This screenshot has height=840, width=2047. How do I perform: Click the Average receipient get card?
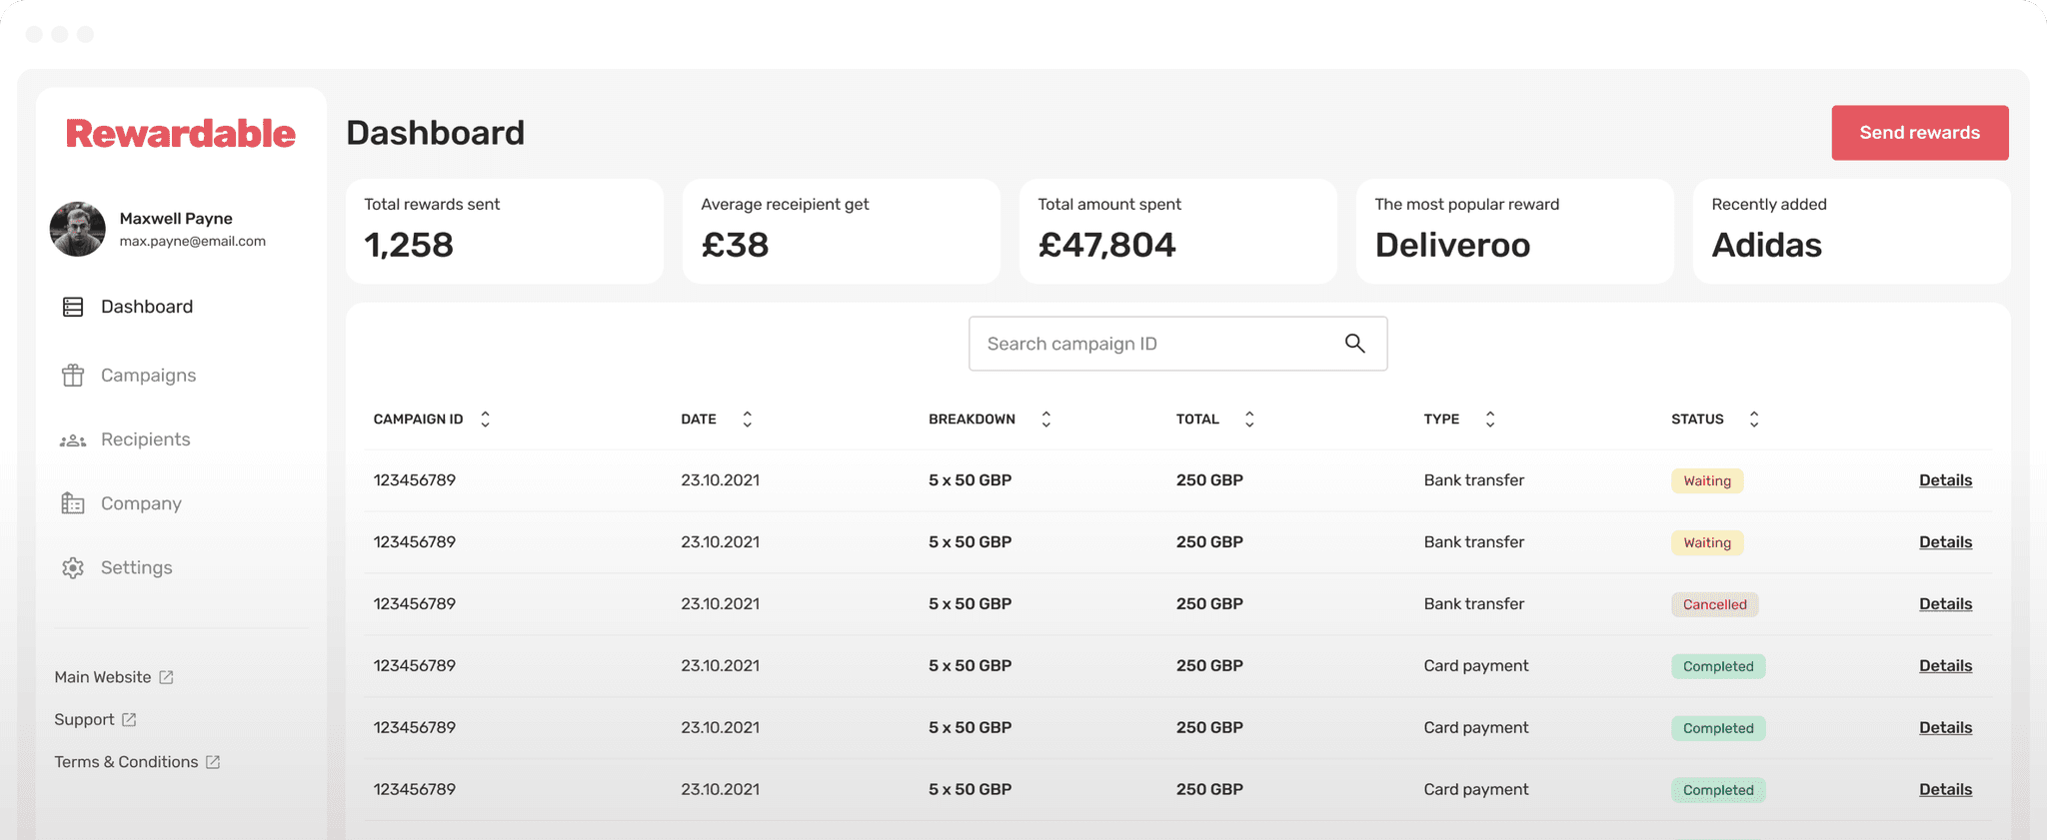(x=842, y=232)
